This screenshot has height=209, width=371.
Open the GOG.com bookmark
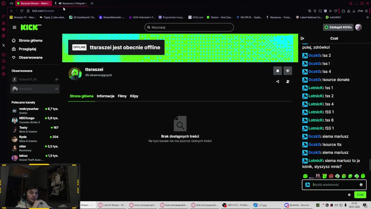point(196,17)
